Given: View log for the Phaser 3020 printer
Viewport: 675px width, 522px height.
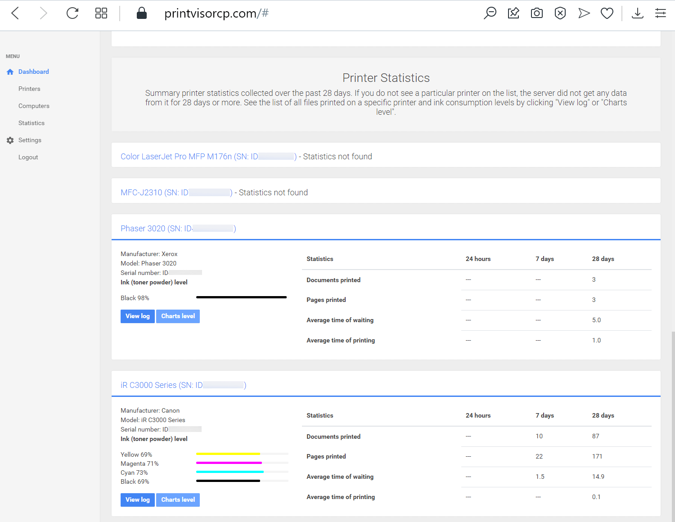Looking at the screenshot, I should [138, 316].
